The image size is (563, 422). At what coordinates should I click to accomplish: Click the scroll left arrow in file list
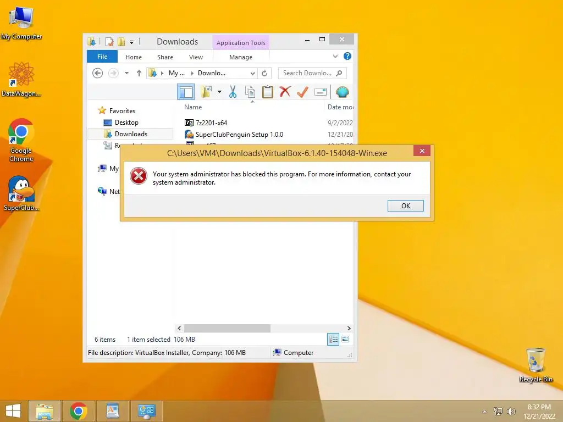[x=180, y=329]
